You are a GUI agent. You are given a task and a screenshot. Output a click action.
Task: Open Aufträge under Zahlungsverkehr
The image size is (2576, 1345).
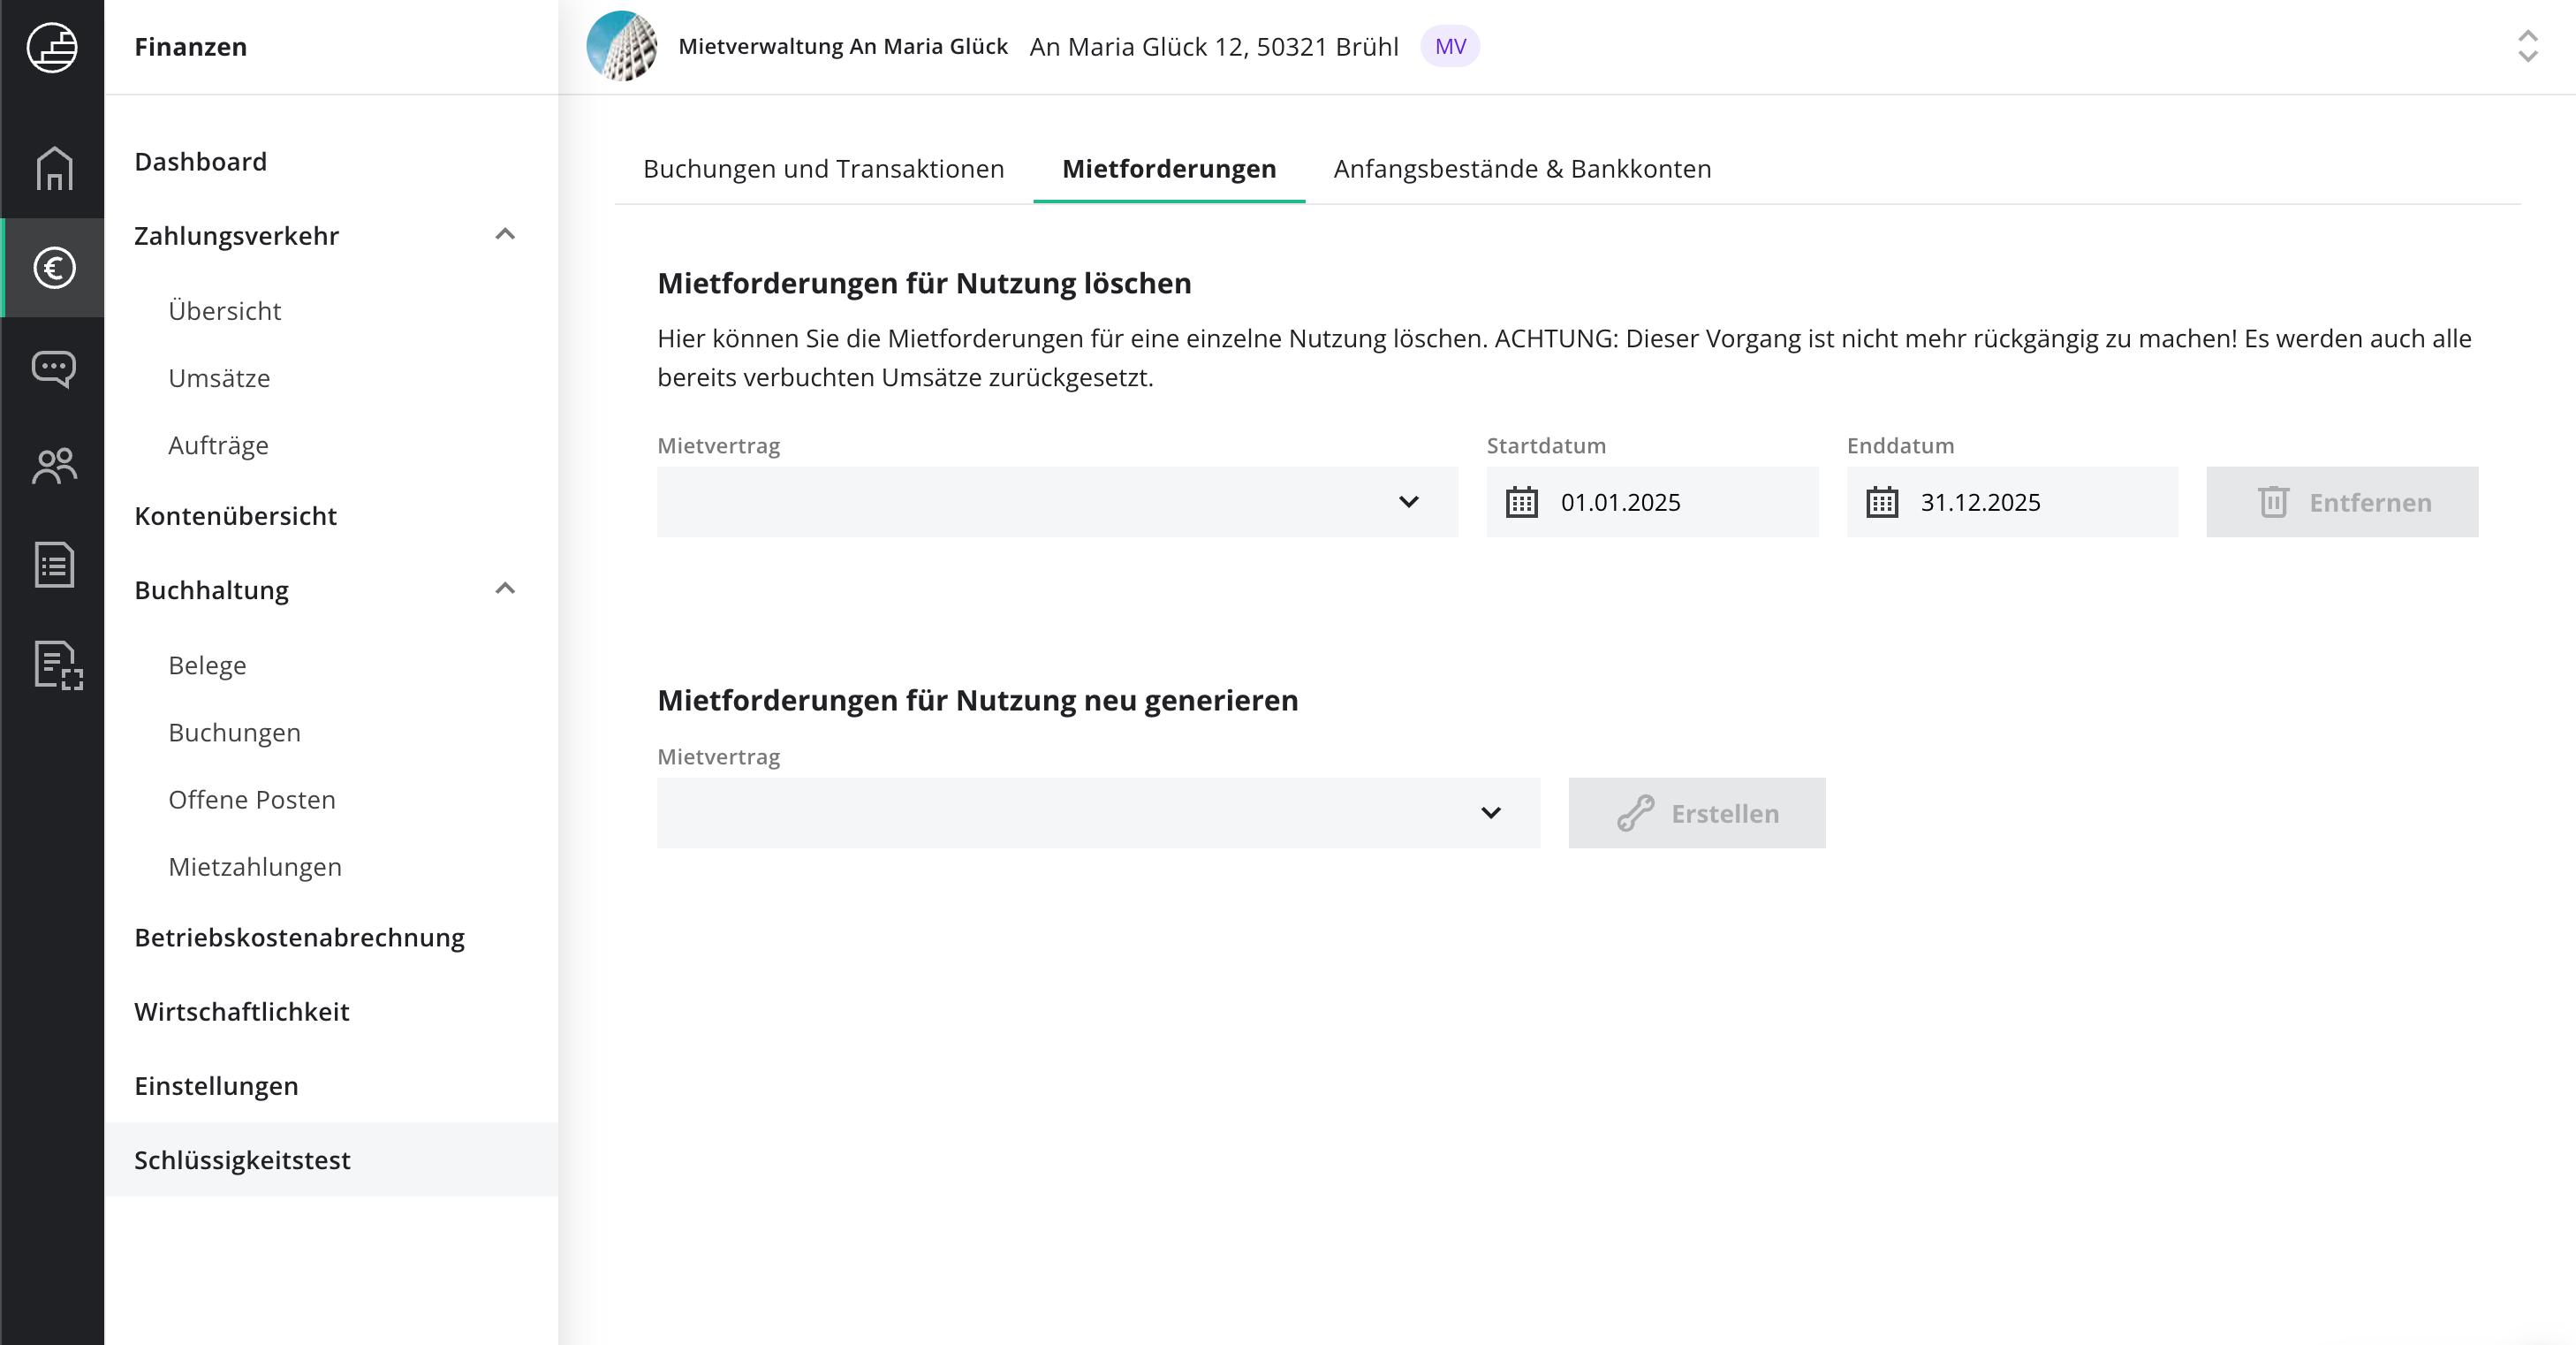218,445
